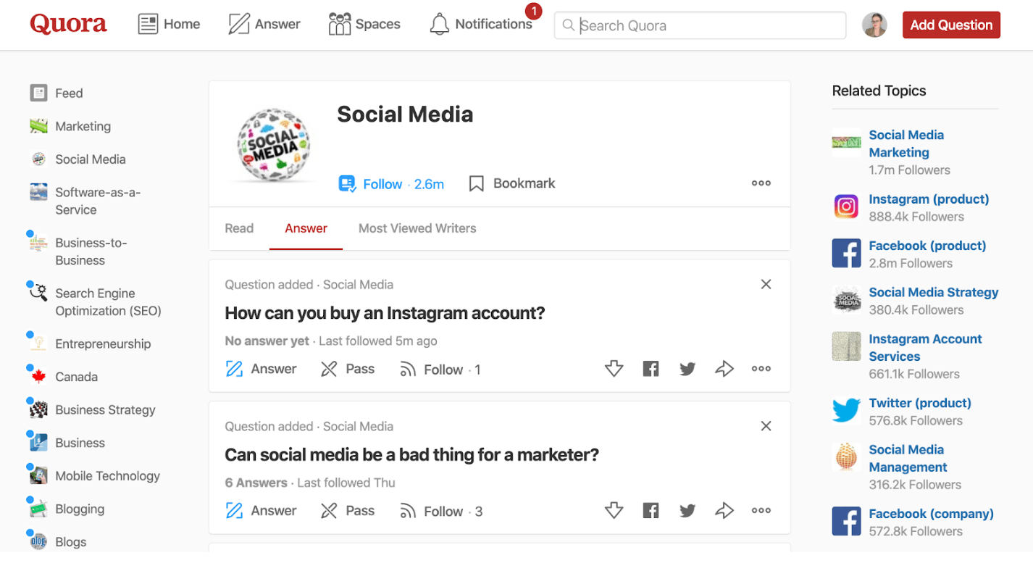Switch to the Read tab
Screen dimensions: 1033x571
pyautogui.click(x=239, y=228)
